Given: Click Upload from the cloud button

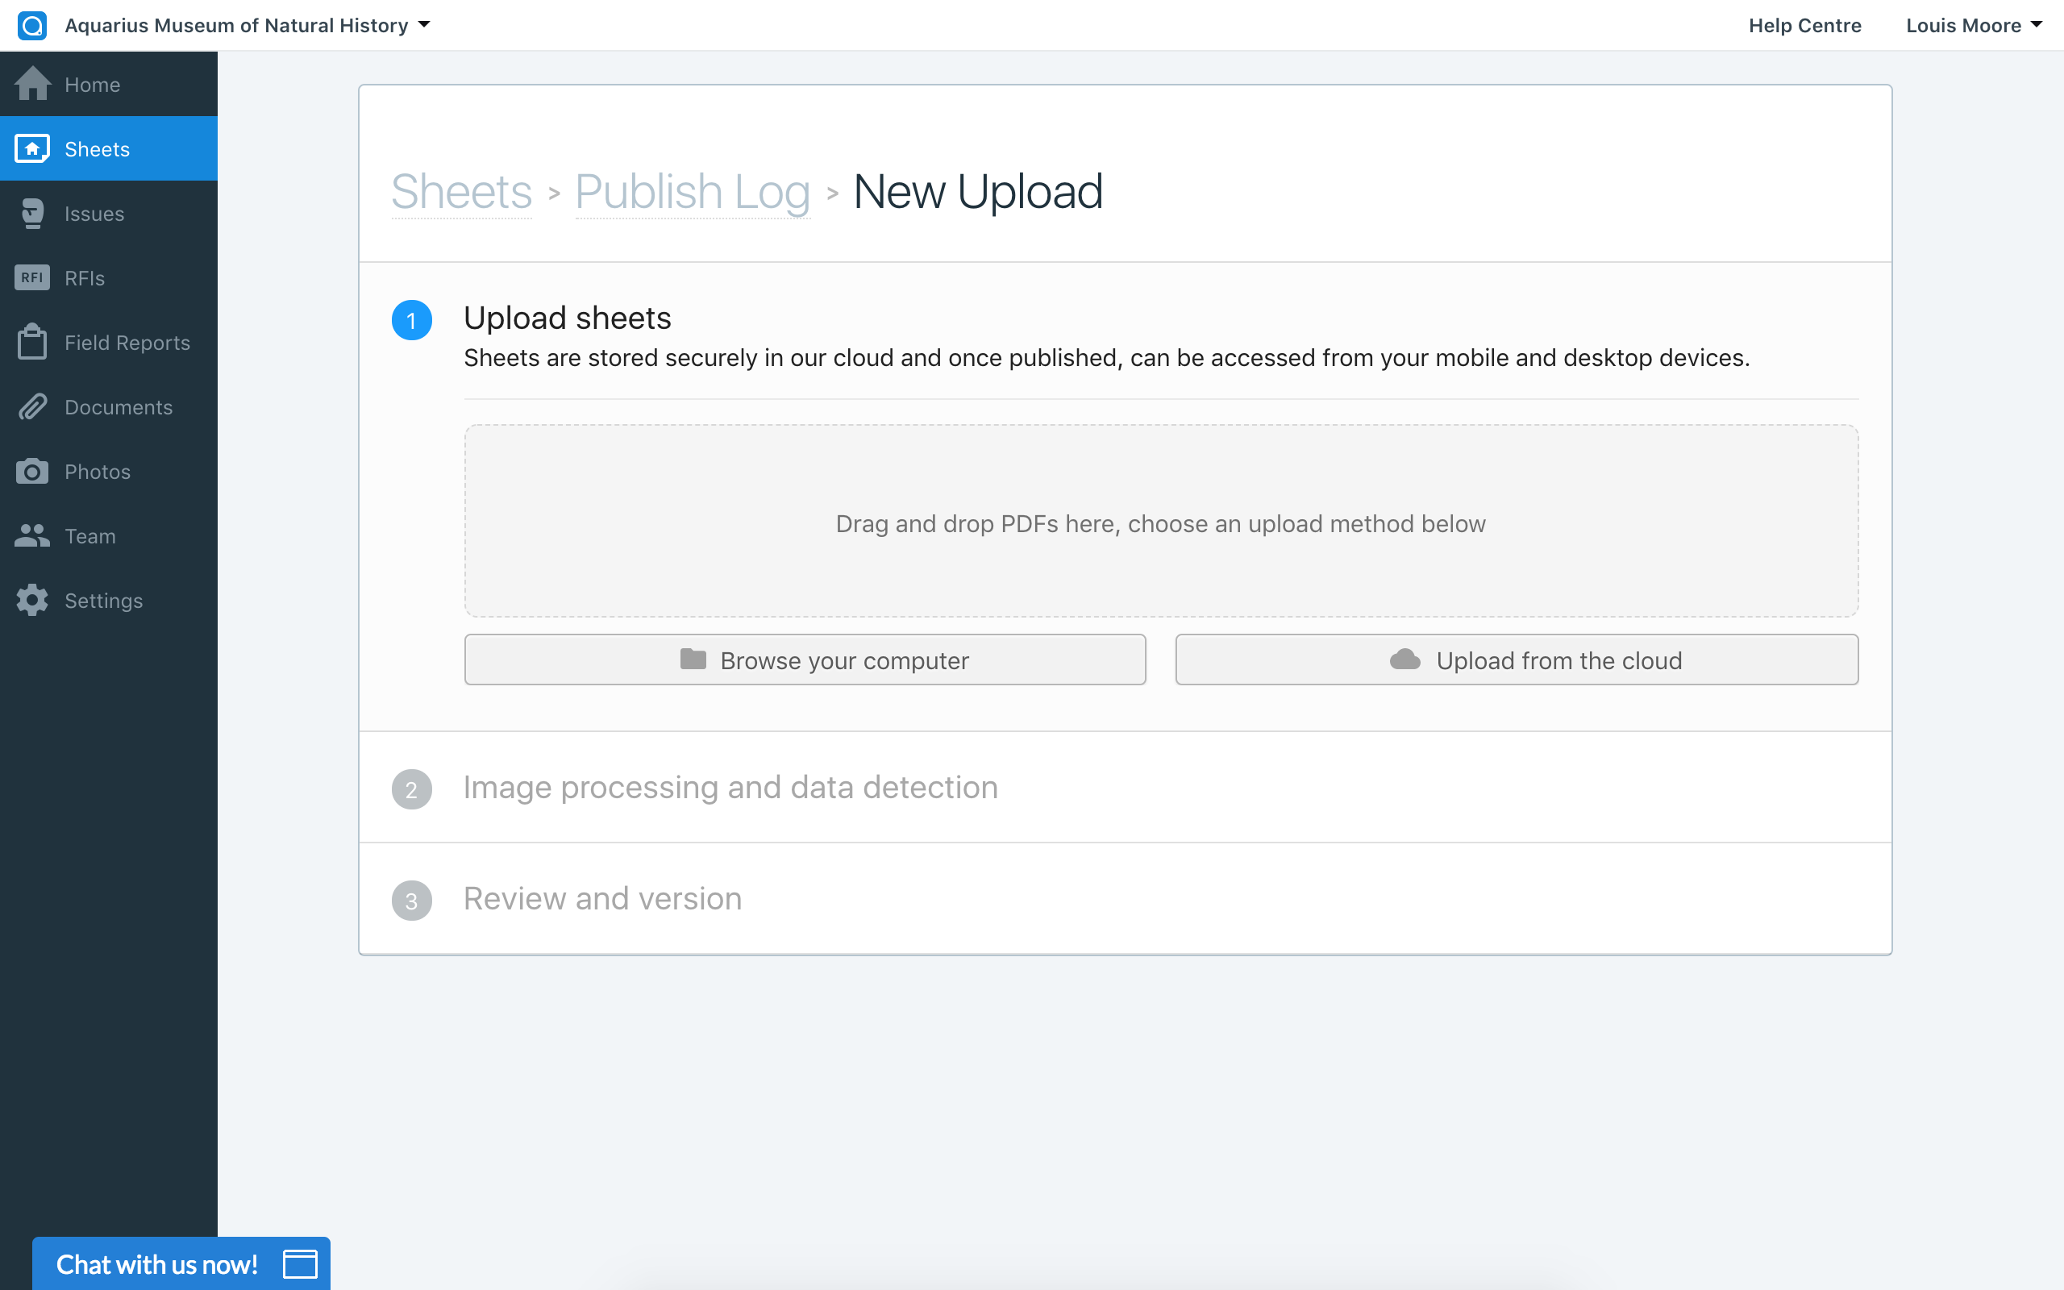Looking at the screenshot, I should click(x=1516, y=660).
